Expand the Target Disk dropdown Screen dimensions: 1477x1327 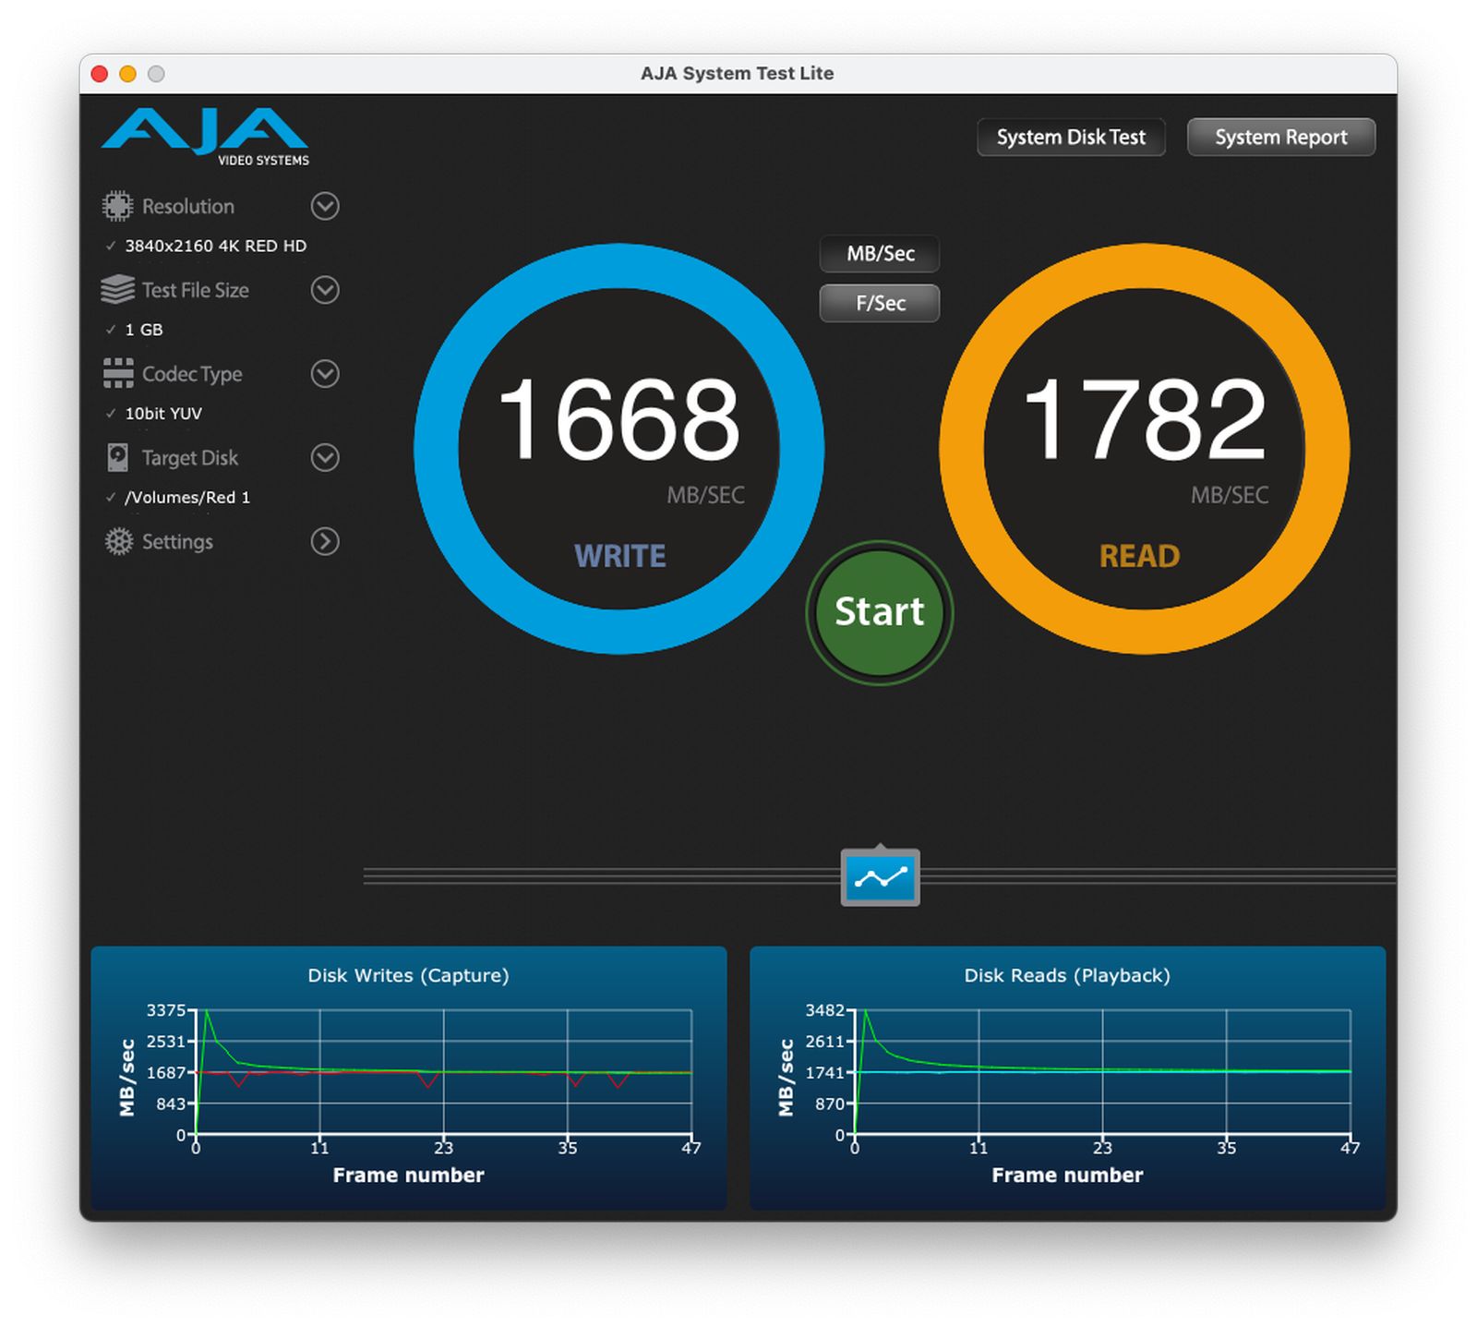[x=325, y=458]
